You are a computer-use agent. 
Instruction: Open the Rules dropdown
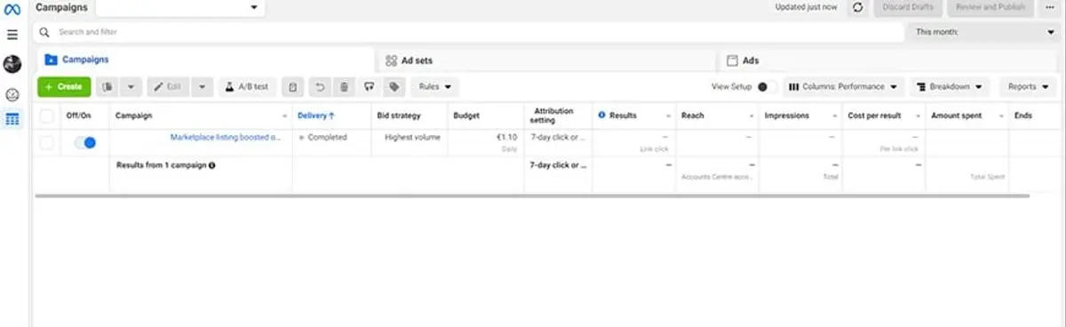pos(435,87)
